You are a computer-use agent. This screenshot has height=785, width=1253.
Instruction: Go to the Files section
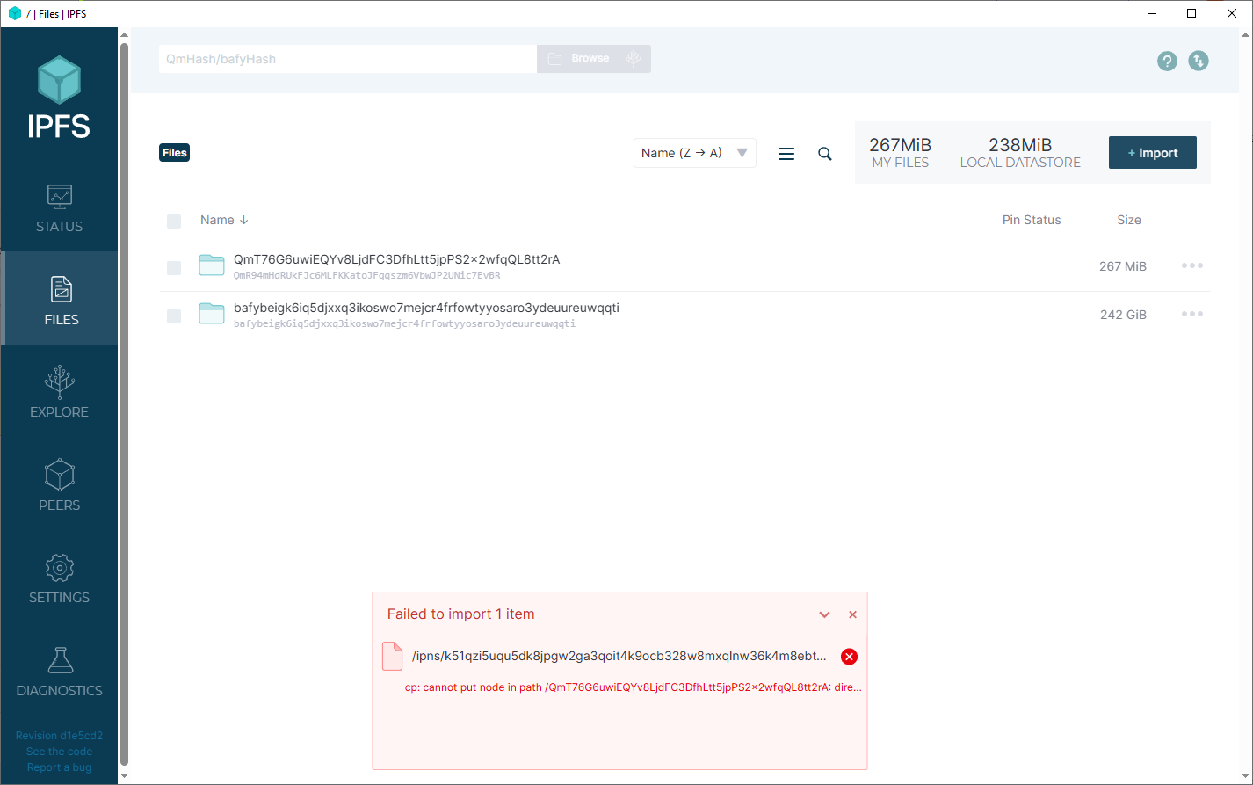(59, 299)
